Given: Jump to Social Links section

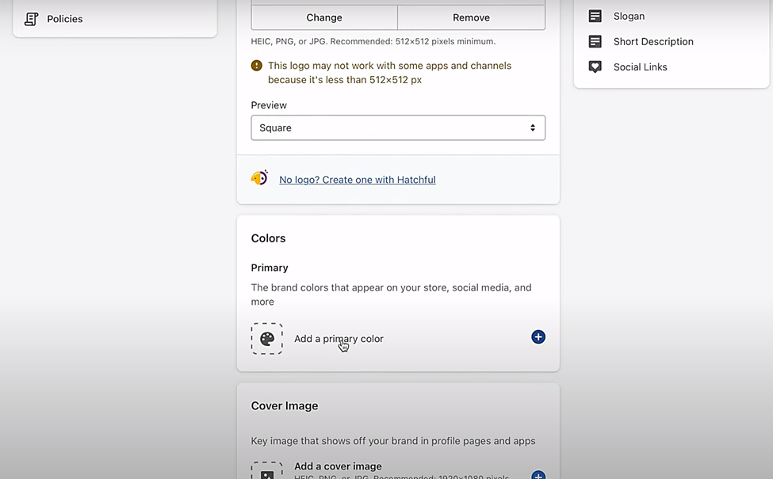Looking at the screenshot, I should click(640, 67).
